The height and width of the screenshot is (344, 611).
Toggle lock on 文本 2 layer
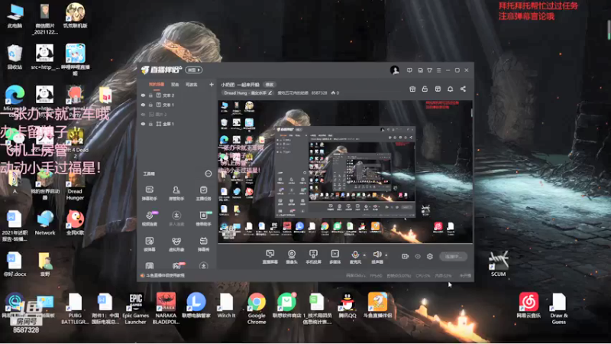point(150,95)
